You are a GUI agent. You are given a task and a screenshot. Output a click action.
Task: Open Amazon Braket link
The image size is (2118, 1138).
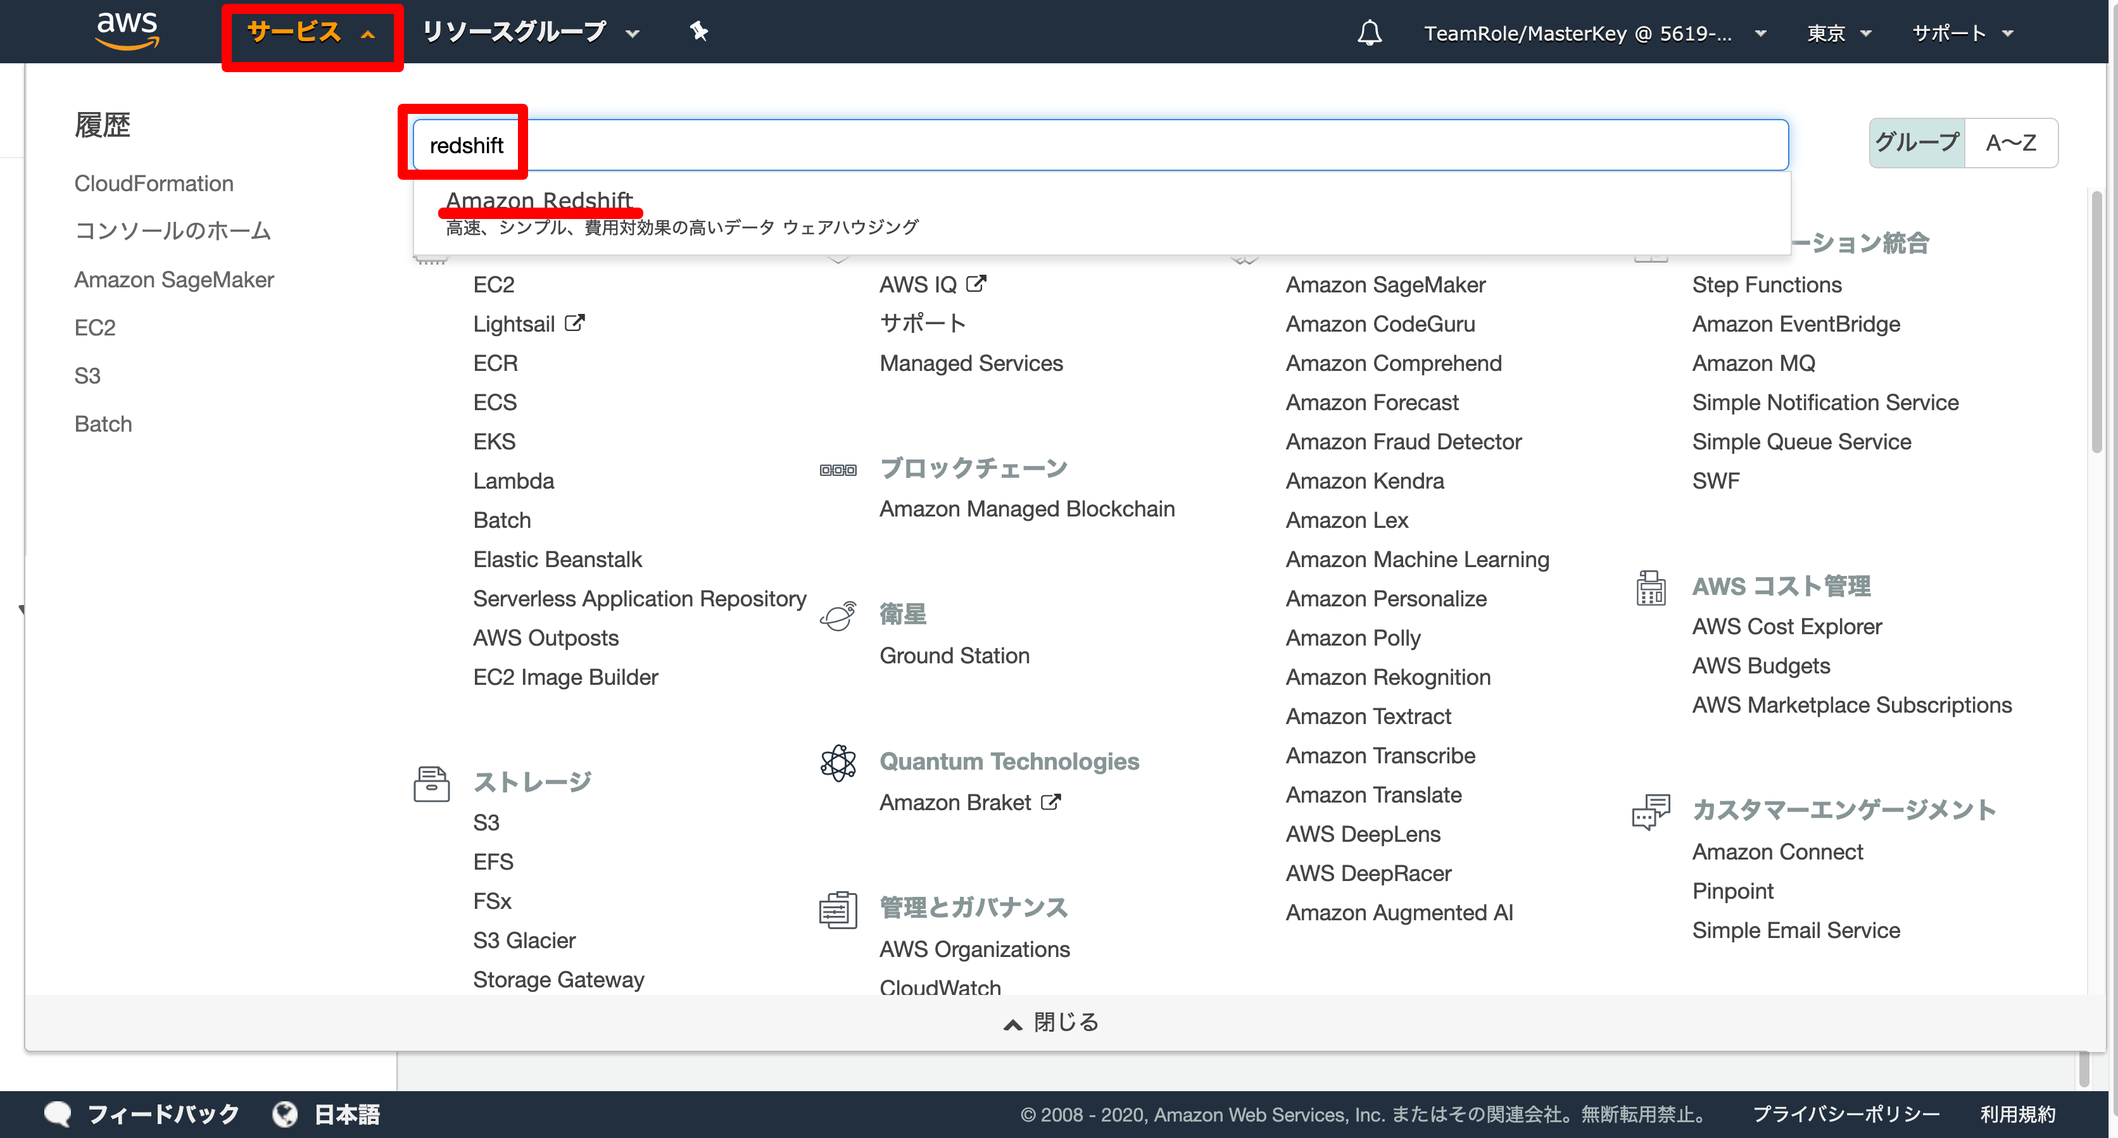[969, 802]
